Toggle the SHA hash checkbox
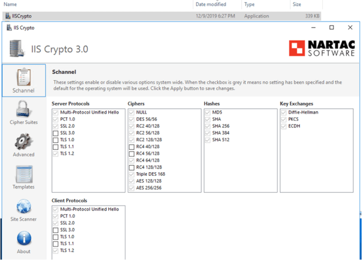The width and height of the screenshot is (362, 260). 208,119
